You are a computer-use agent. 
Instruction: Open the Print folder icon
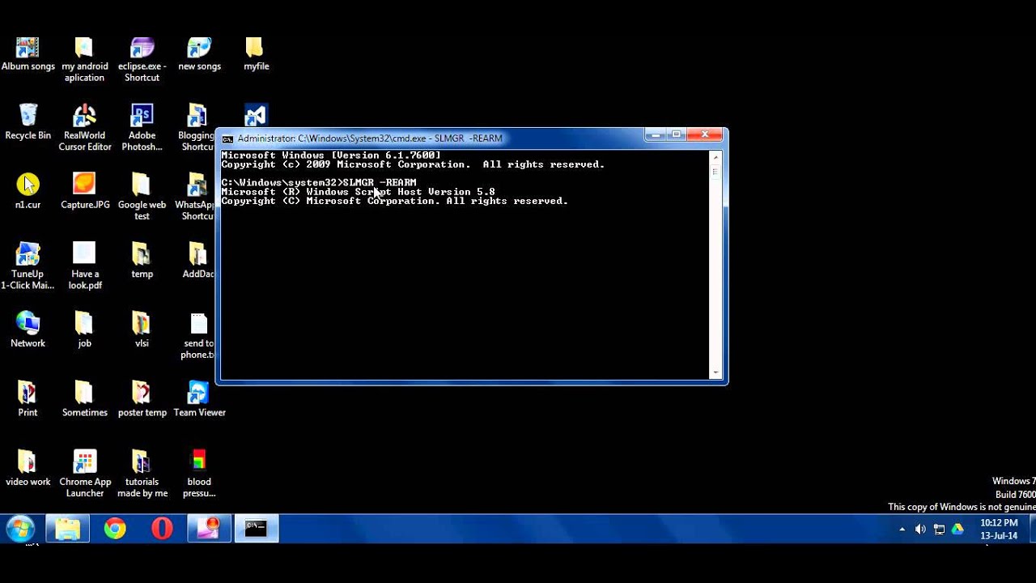click(28, 399)
